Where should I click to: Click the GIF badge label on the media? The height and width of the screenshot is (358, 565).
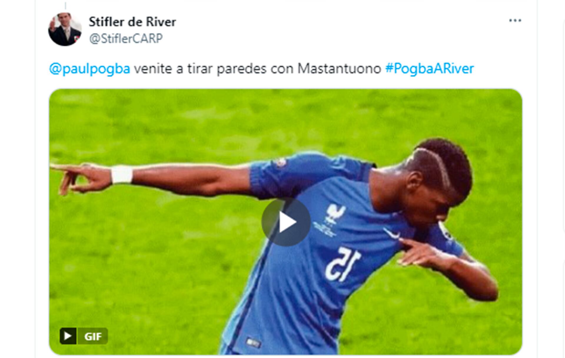tap(92, 336)
